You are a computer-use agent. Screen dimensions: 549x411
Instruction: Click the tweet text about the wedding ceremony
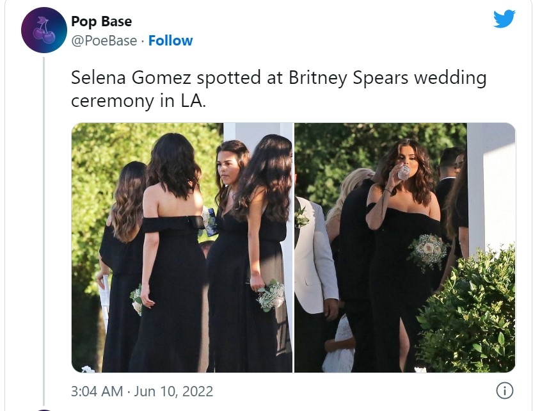278,90
